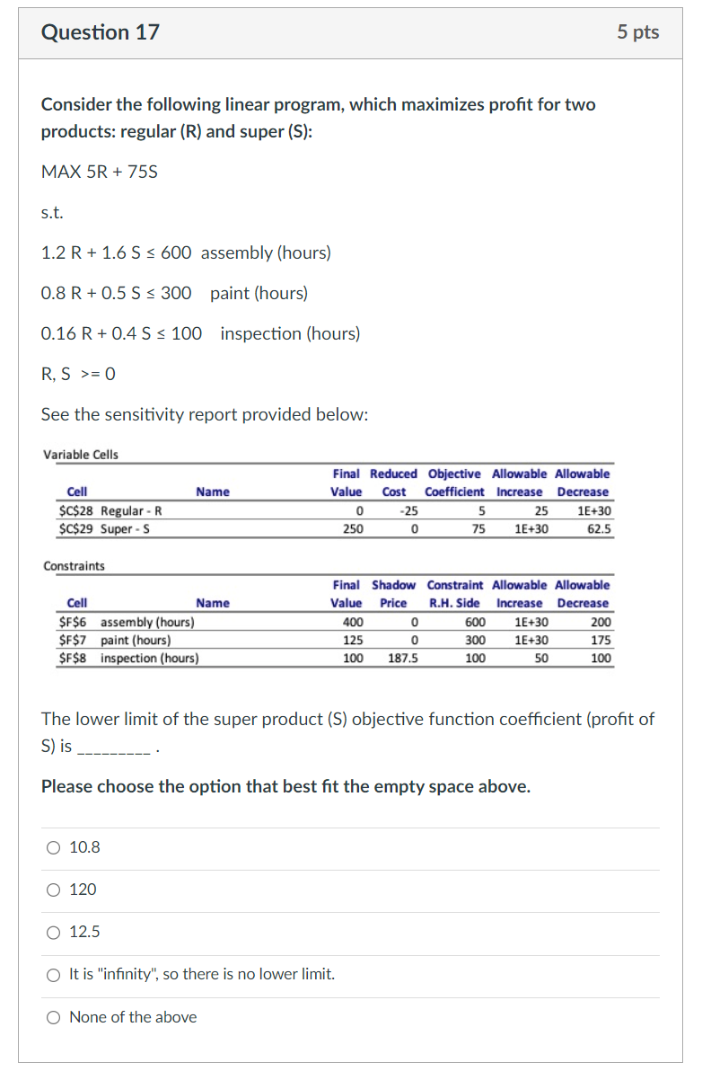This screenshot has width=702, height=1080.
Task: Select the answer option 10.8
Action: pyautogui.click(x=54, y=846)
